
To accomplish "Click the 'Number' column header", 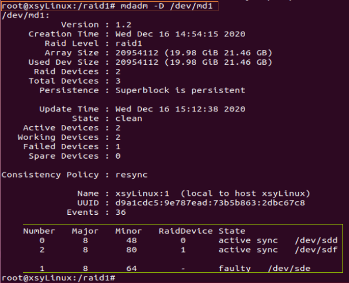I will click(x=39, y=231).
